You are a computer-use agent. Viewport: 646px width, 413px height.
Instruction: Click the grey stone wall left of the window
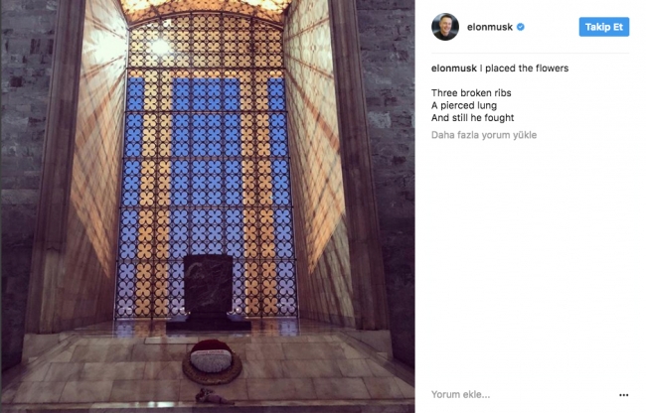coord(23,165)
